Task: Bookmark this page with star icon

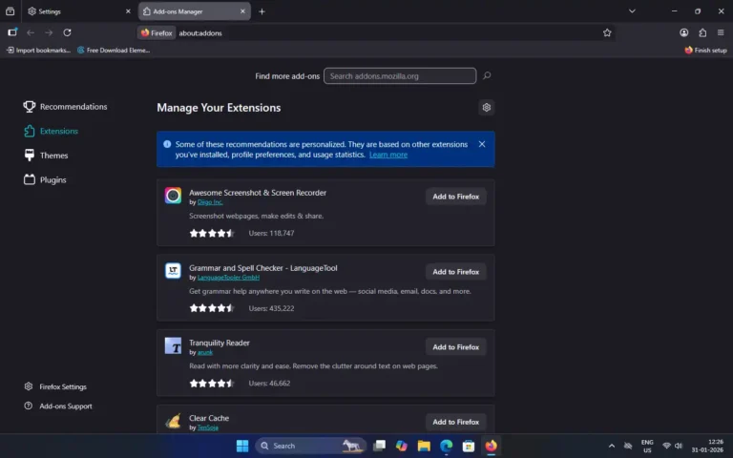Action: pyautogui.click(x=607, y=32)
